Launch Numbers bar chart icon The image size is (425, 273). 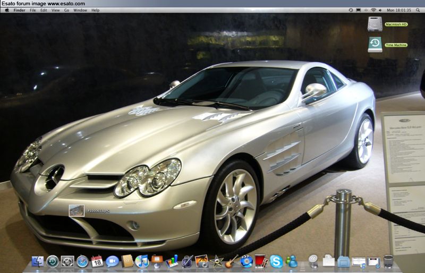tap(172, 261)
